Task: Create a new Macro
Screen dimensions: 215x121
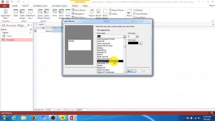Action: (129, 13)
